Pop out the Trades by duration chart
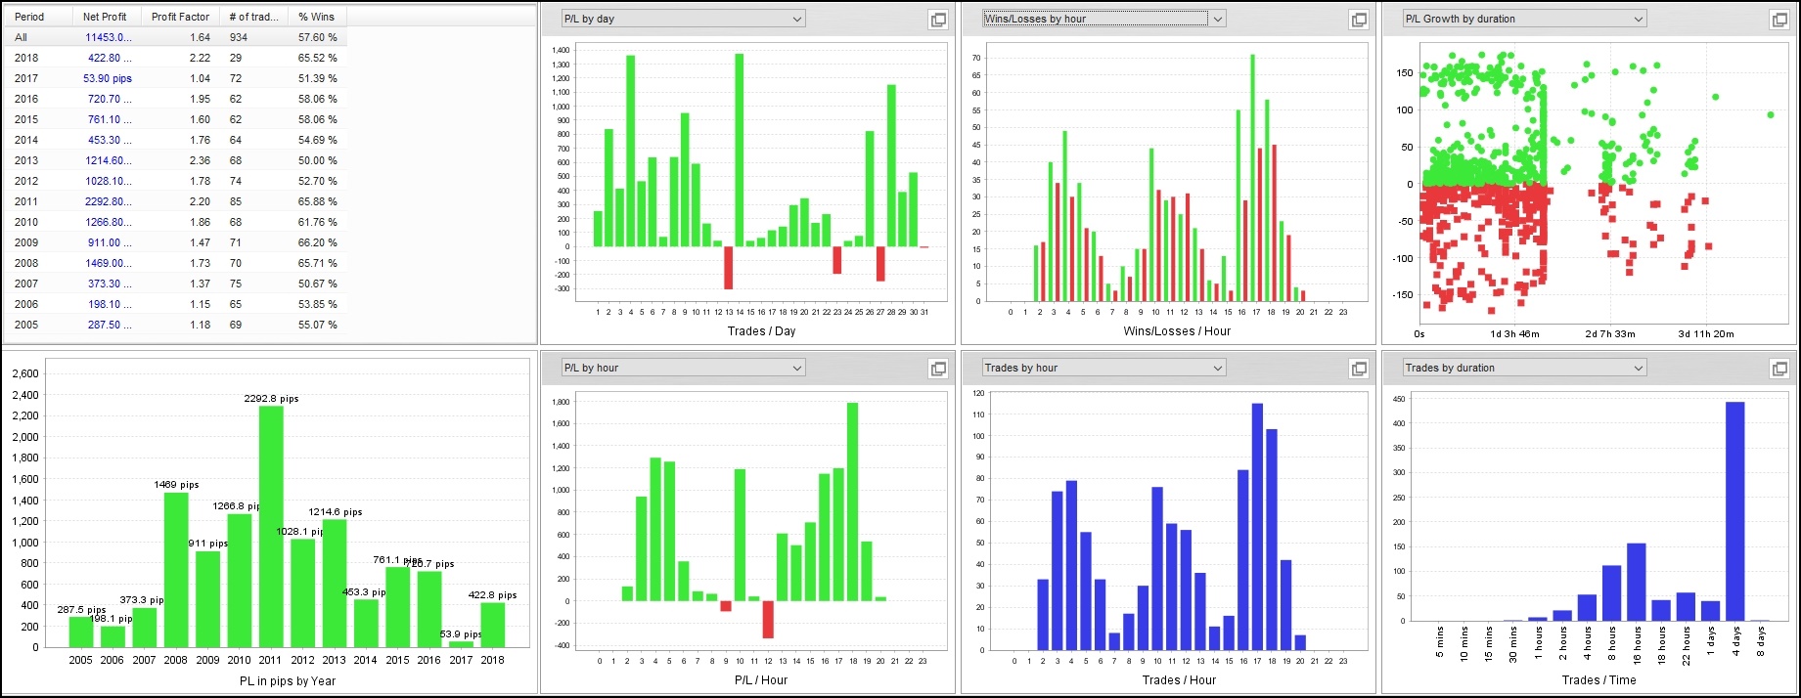The width and height of the screenshot is (1801, 698). (1778, 369)
